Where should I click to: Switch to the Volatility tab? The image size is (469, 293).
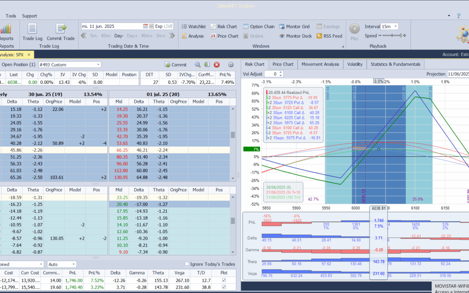click(x=355, y=64)
